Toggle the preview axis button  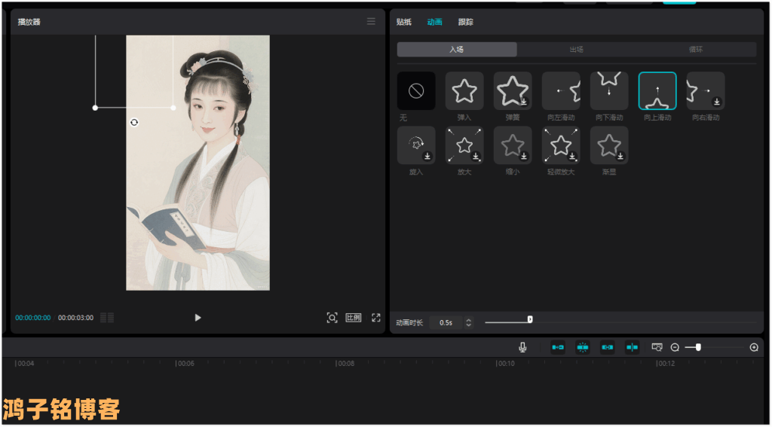632,347
